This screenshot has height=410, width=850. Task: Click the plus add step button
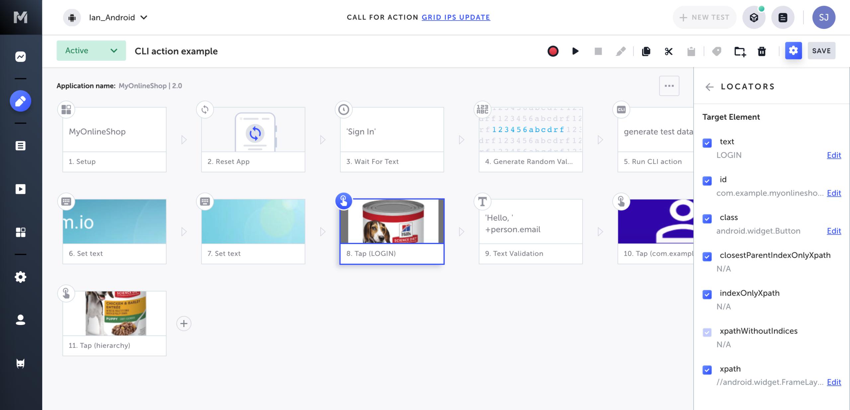[184, 324]
